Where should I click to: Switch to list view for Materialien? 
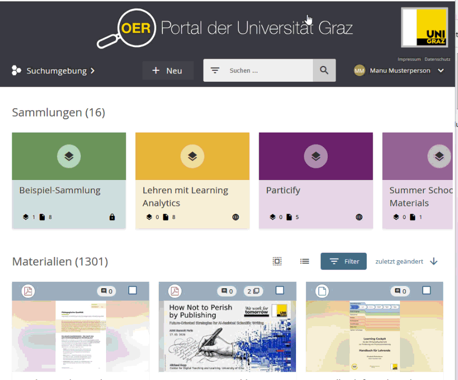click(x=304, y=261)
